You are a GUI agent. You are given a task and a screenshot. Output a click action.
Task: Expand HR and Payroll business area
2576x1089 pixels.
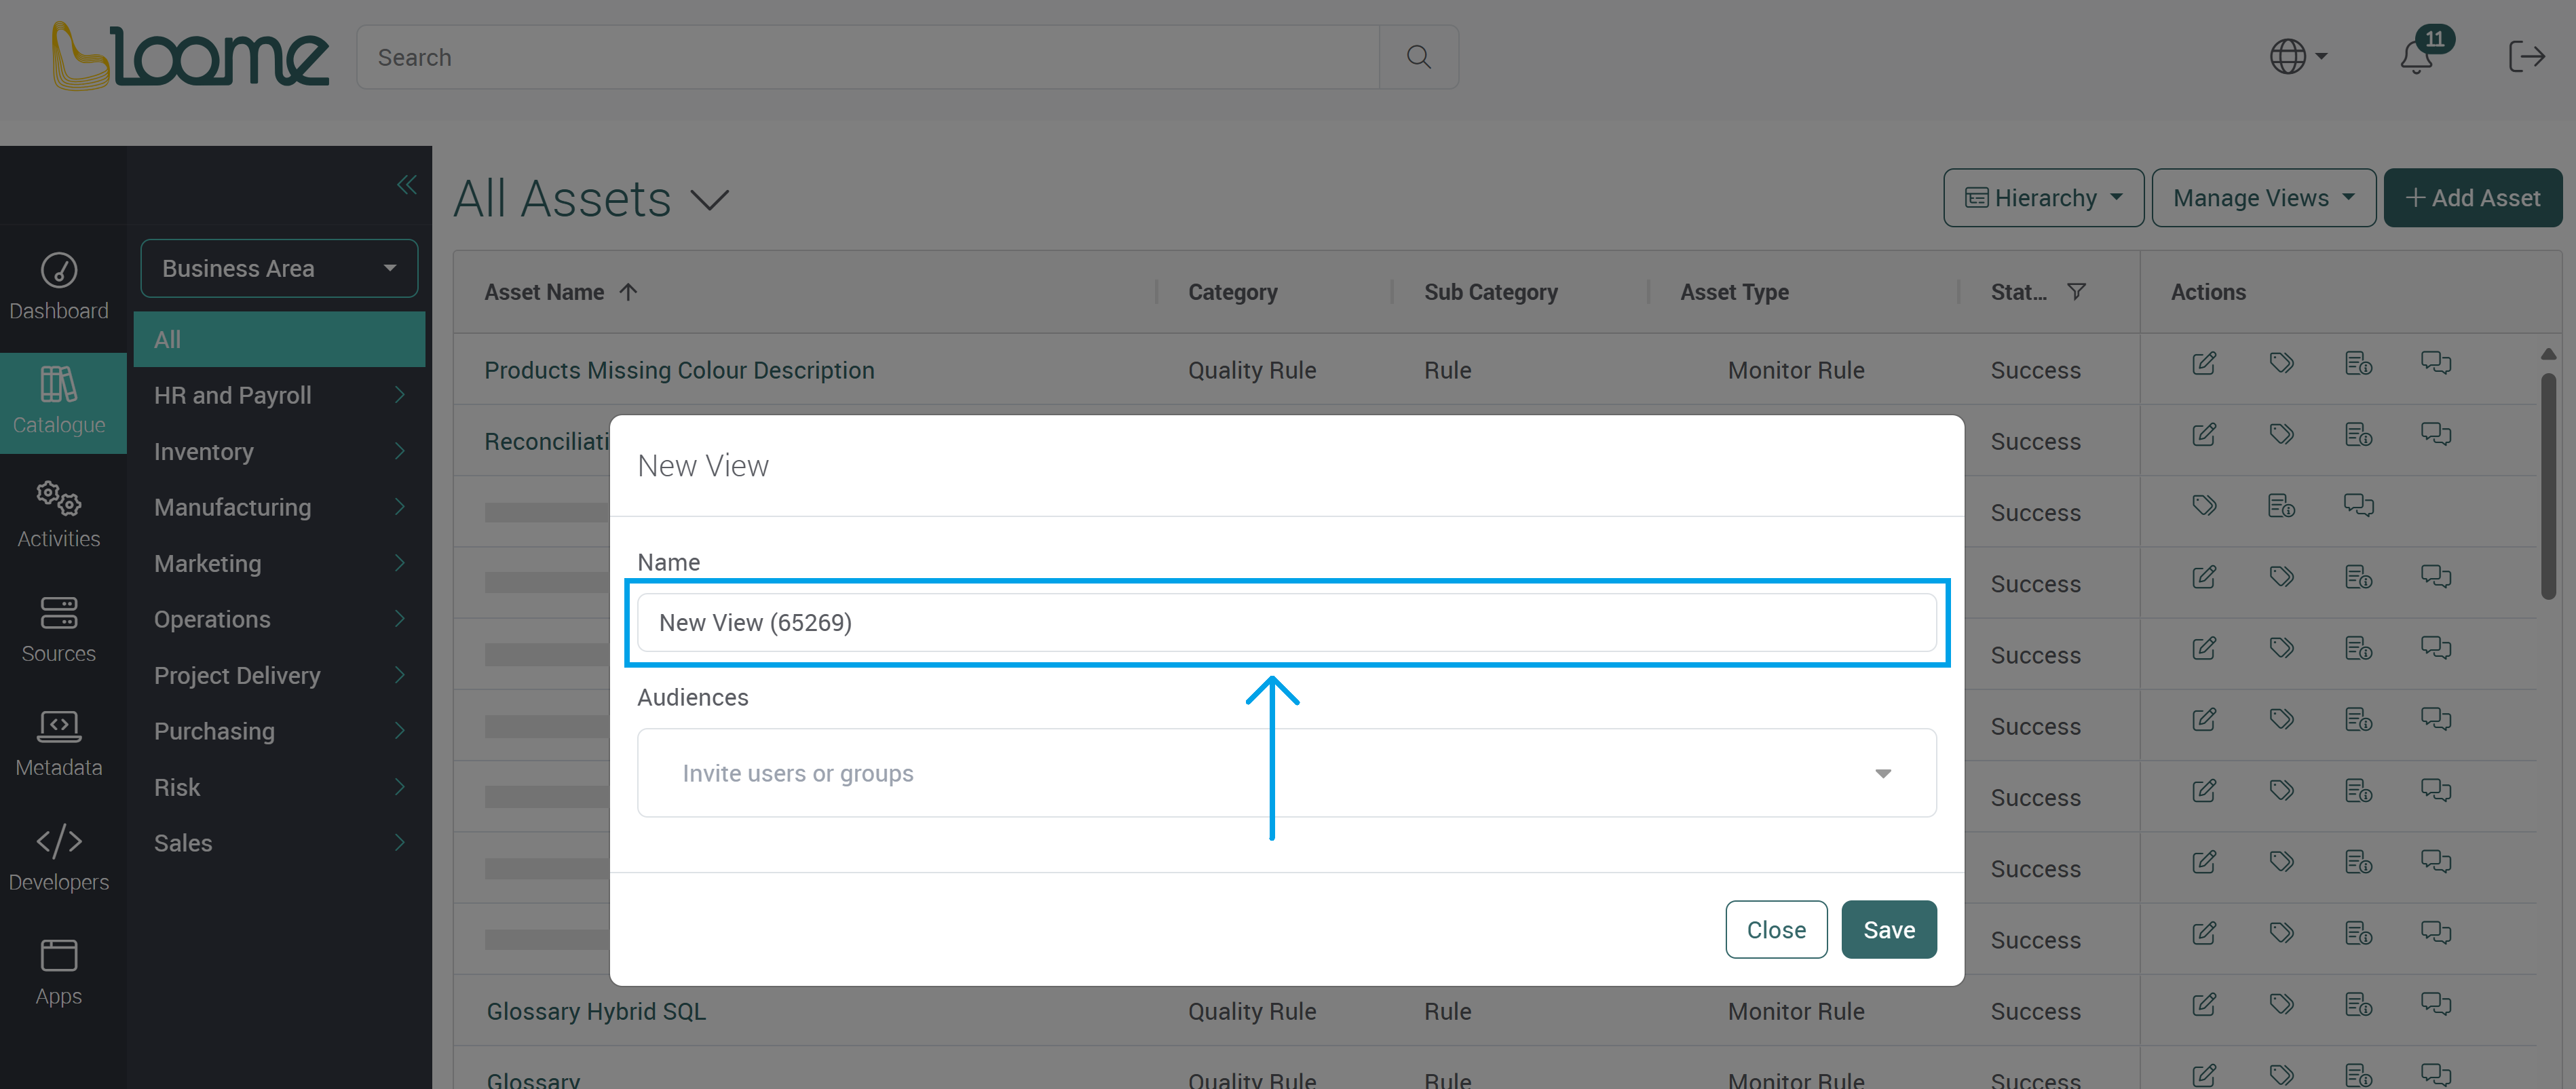[x=399, y=395]
